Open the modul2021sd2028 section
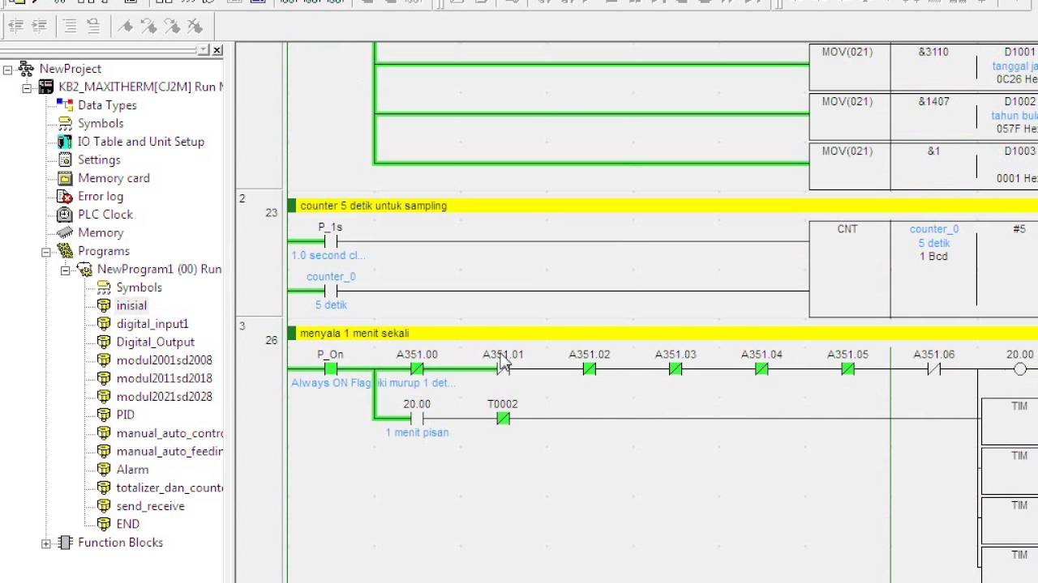1038x583 pixels. [164, 396]
